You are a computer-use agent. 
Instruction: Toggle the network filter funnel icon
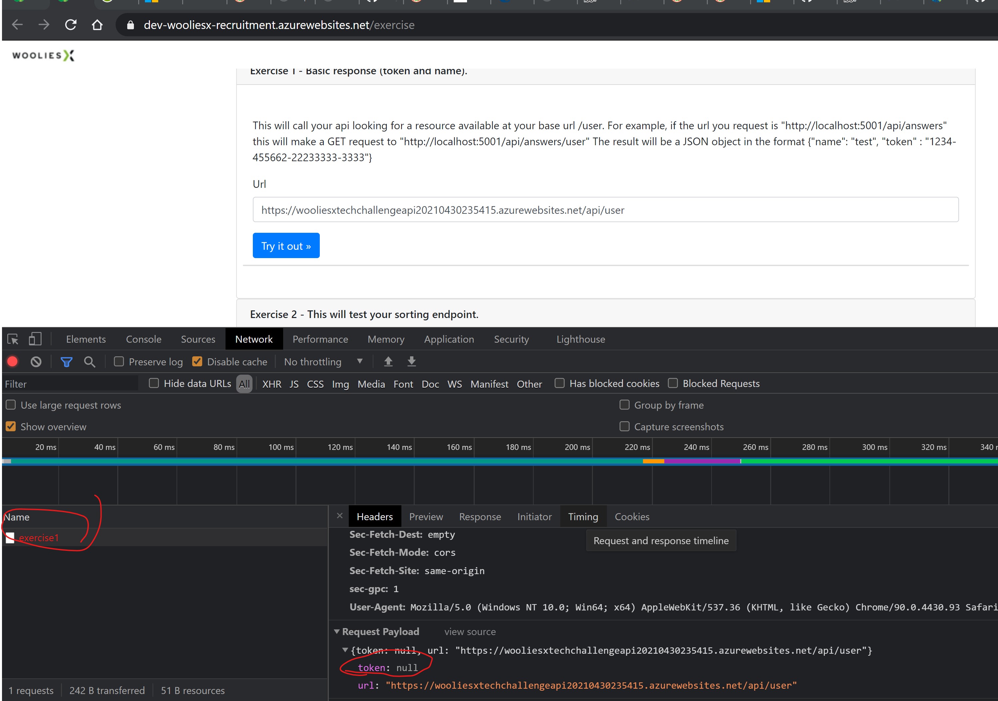(x=66, y=362)
